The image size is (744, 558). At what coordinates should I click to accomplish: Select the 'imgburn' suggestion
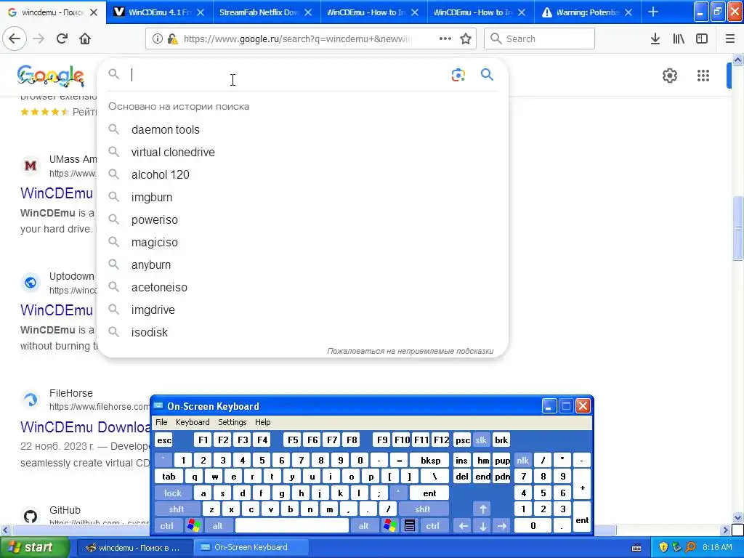coord(303,198)
